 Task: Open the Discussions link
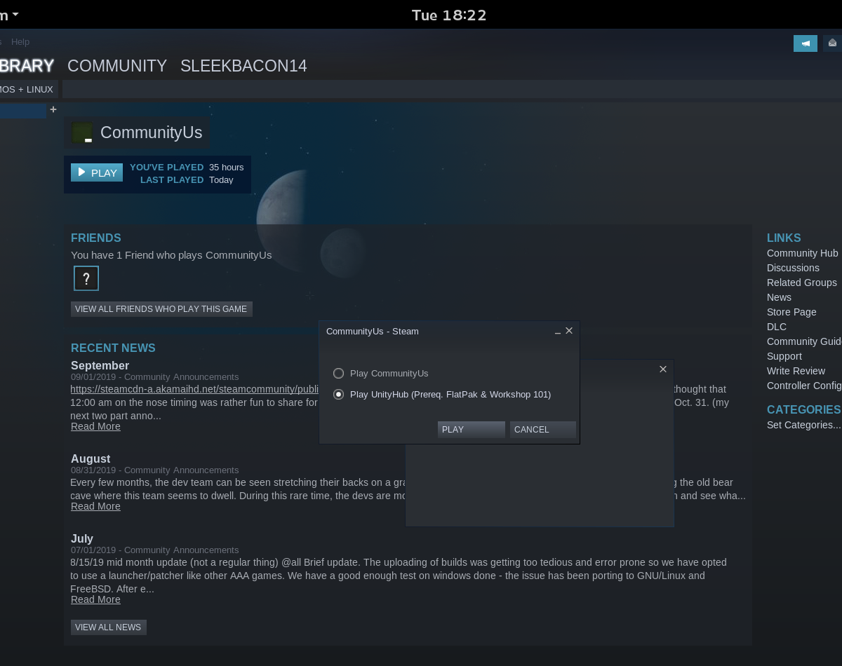point(793,268)
